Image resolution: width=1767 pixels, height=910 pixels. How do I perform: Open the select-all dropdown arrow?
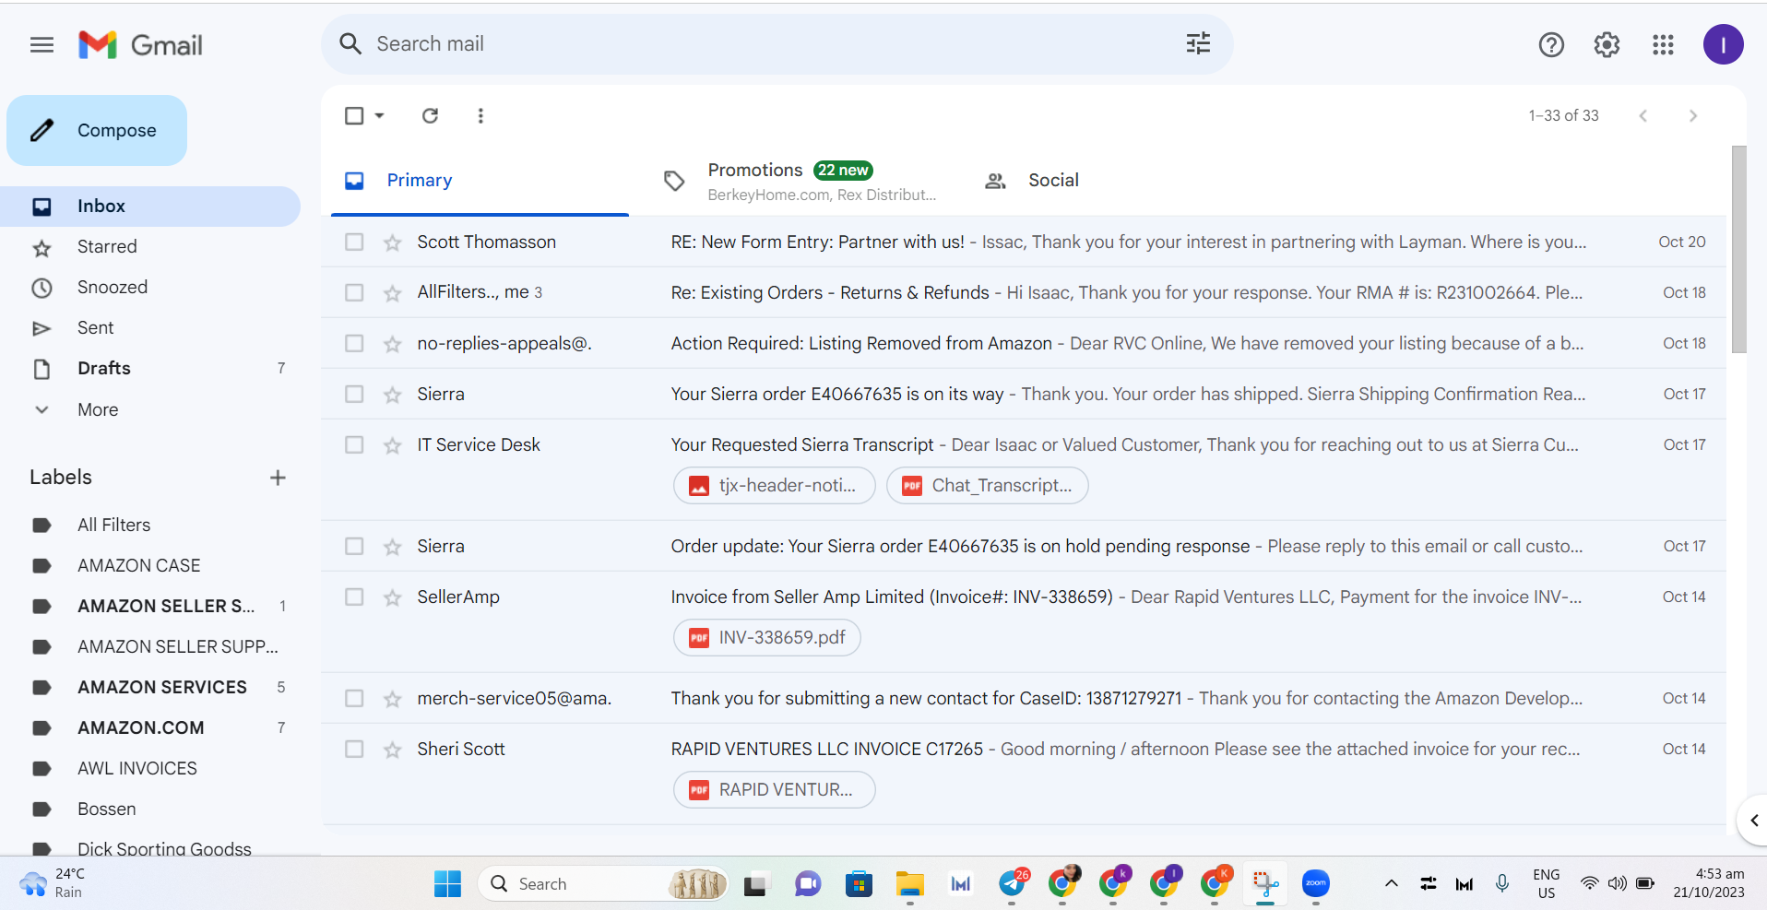[379, 115]
